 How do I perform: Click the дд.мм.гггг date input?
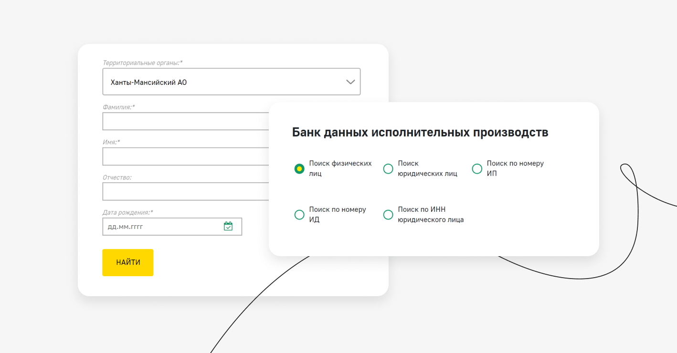tap(172, 227)
